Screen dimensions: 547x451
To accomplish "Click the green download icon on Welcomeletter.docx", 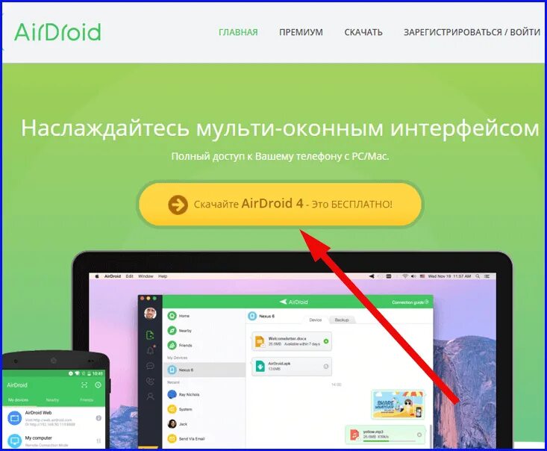I will pyautogui.click(x=326, y=341).
